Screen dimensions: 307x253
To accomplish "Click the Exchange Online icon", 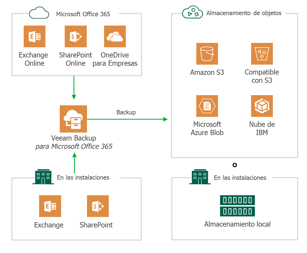I will click(34, 37).
